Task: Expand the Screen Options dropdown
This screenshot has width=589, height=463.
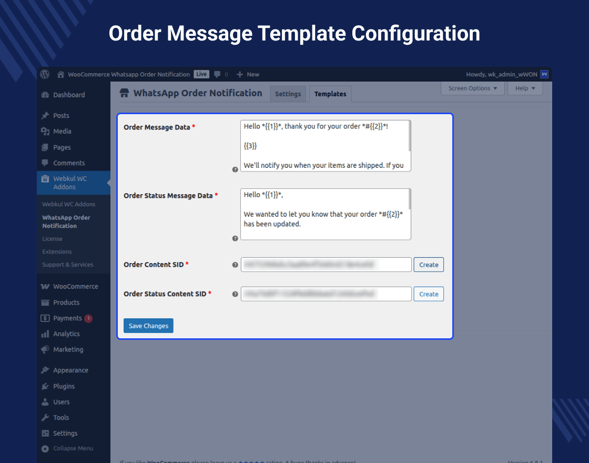Action: pos(473,88)
